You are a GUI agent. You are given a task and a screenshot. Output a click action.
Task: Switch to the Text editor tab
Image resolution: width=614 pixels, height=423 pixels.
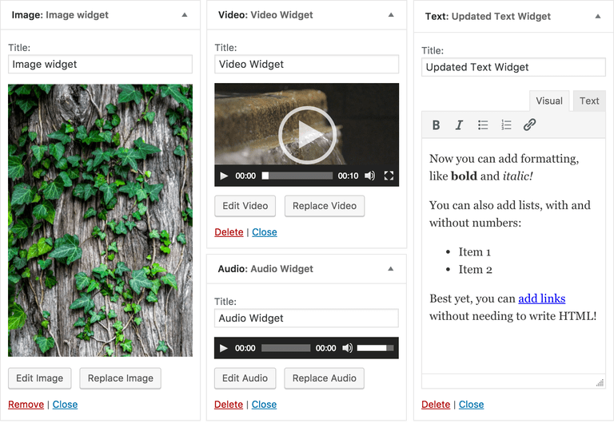(589, 101)
